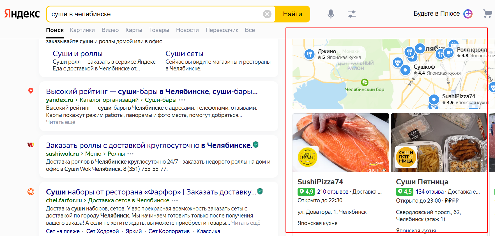
Task: Open the Суши Пятница card title
Action: click(x=422, y=182)
